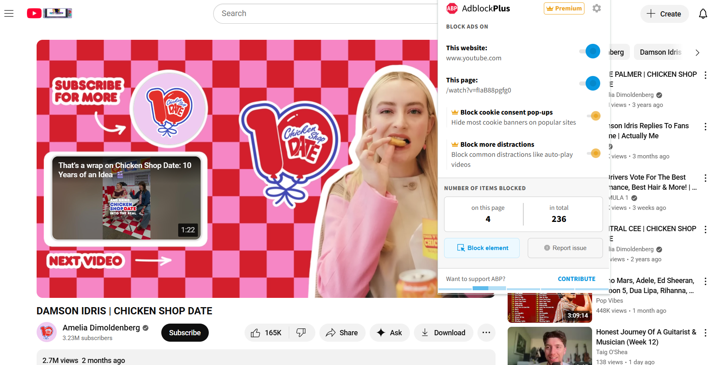The image size is (718, 365).
Task: Click the Block element button
Action: (482, 248)
